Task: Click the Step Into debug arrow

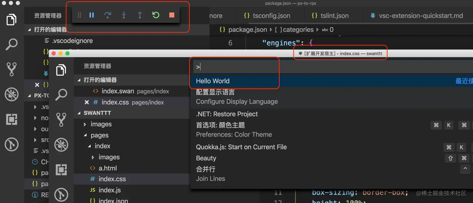Action: click(124, 15)
